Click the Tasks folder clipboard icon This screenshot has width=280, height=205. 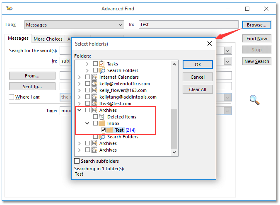(x=102, y=64)
